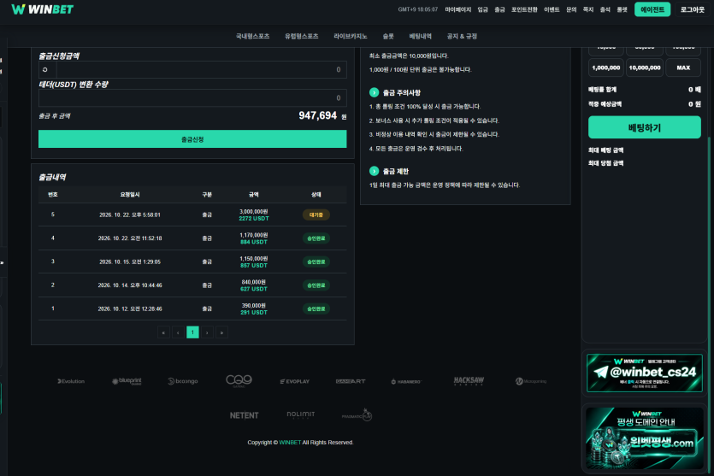The image size is (714, 476).
Task: Click the green arrow icon beside 출금 제한
Action: (374, 171)
